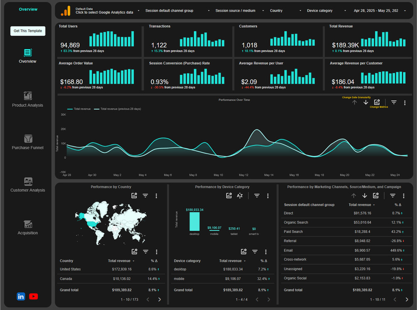The width and height of the screenshot is (417, 310).
Task: Go to next page of Country table
Action: [159, 299]
